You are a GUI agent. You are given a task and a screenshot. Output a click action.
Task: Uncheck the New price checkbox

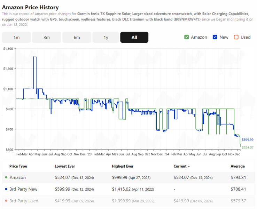pos(215,37)
